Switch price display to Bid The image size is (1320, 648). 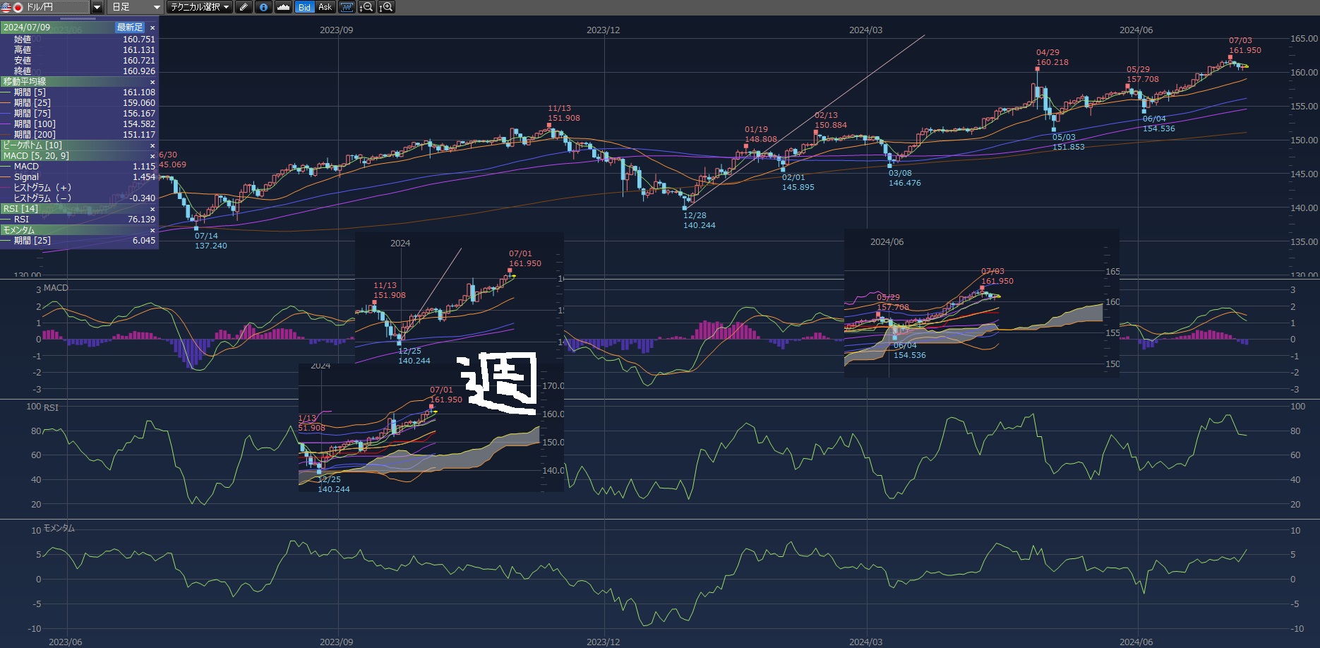pyautogui.click(x=304, y=7)
